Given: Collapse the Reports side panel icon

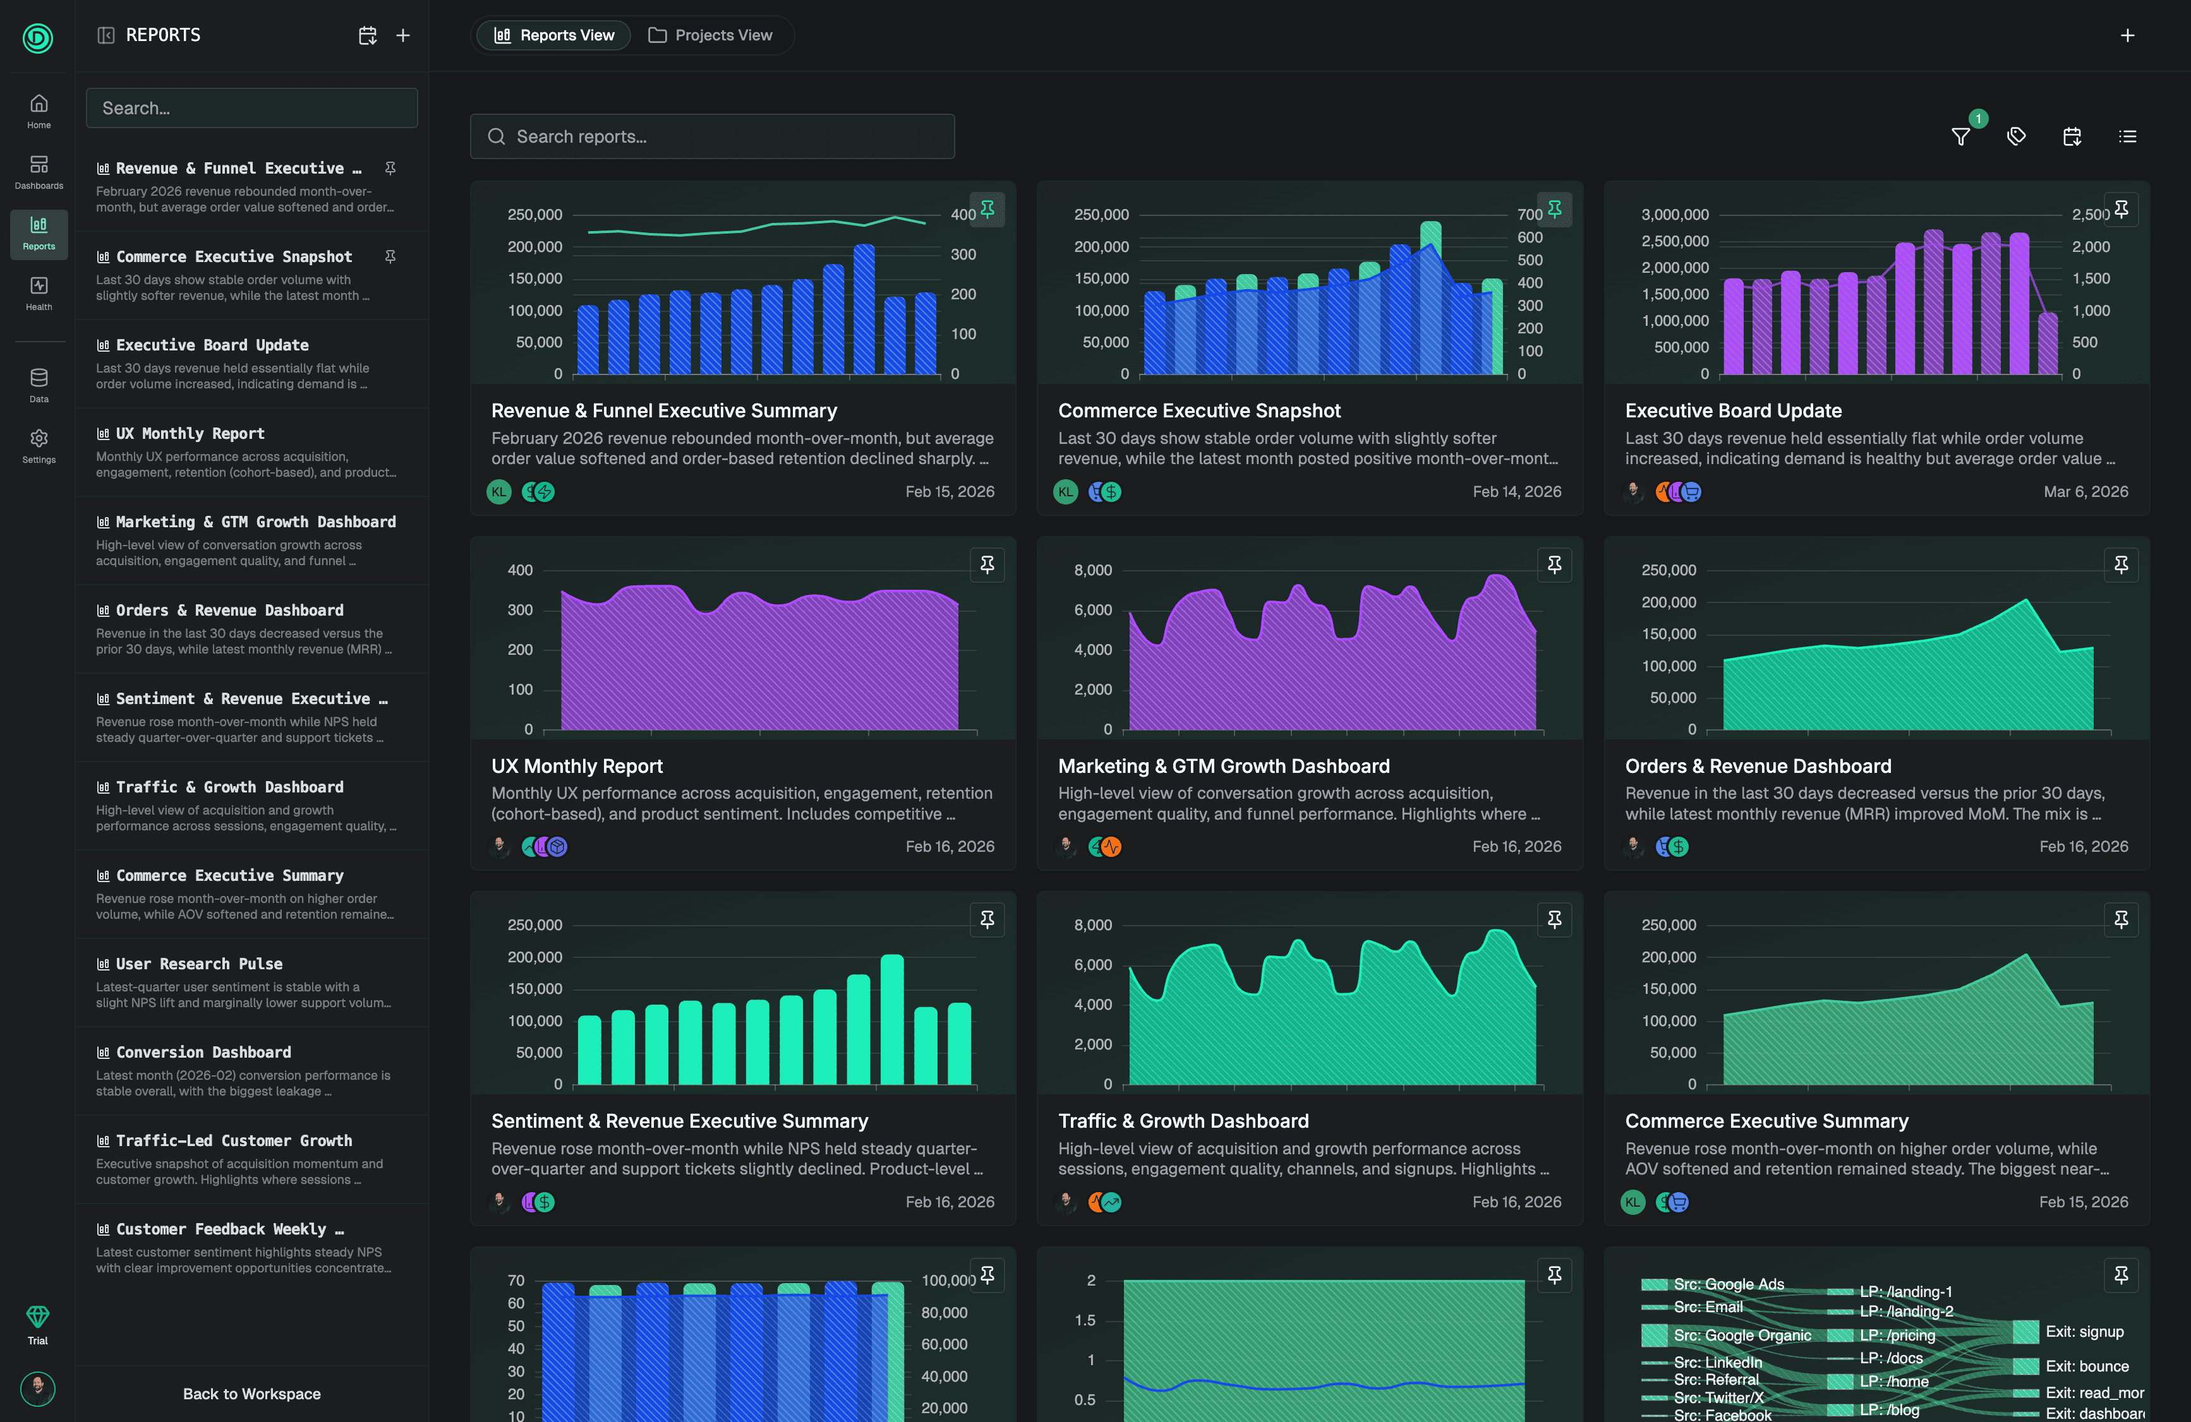Looking at the screenshot, I should coord(106,35).
